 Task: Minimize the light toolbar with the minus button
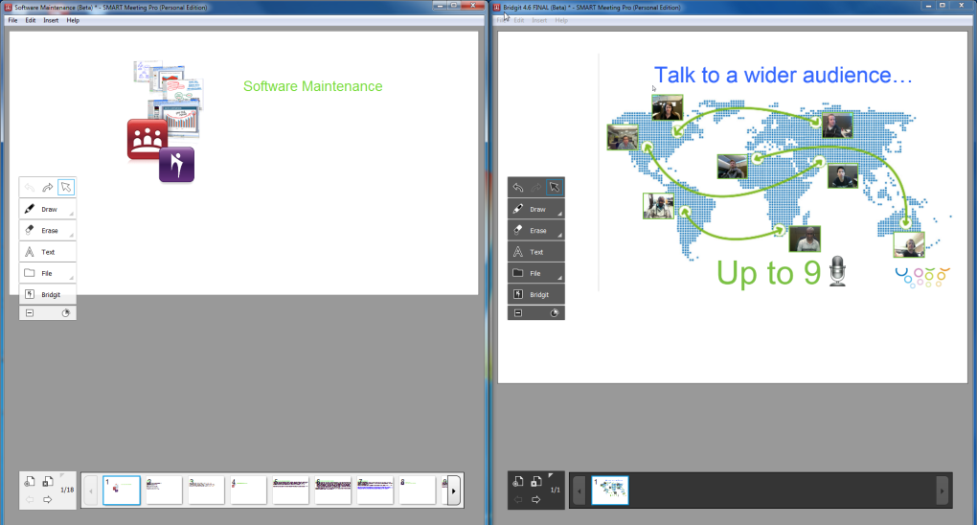pos(30,312)
